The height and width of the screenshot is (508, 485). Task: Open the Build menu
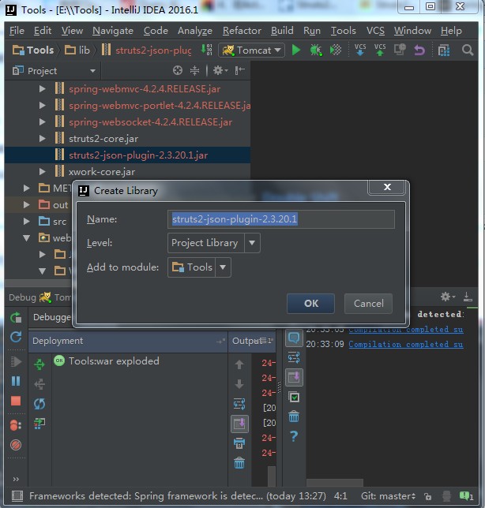pyautogui.click(x=282, y=31)
